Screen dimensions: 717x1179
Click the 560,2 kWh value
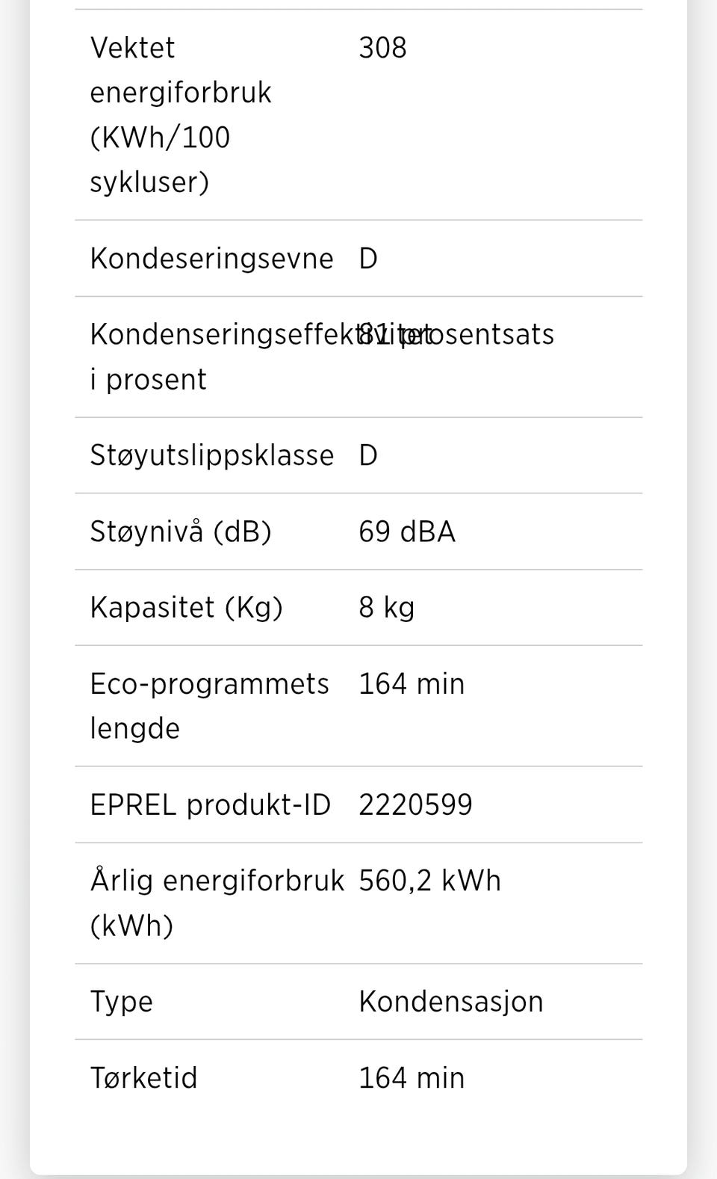click(429, 881)
